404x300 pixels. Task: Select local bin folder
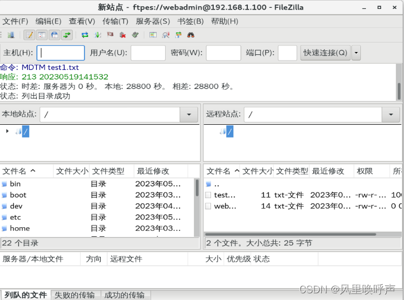(x=97, y=184)
